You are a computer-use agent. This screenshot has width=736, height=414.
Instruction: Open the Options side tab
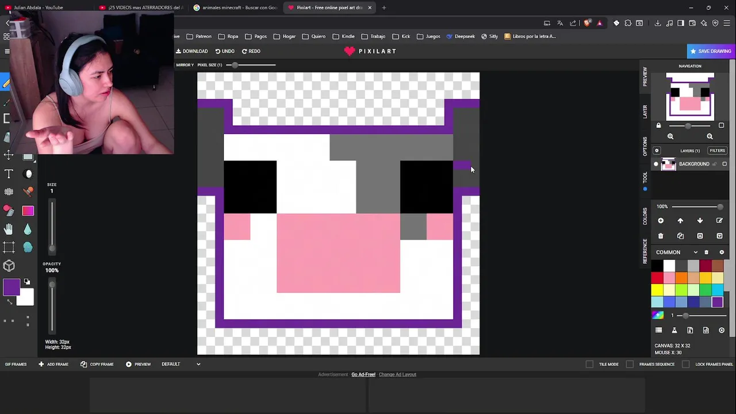[x=645, y=146]
